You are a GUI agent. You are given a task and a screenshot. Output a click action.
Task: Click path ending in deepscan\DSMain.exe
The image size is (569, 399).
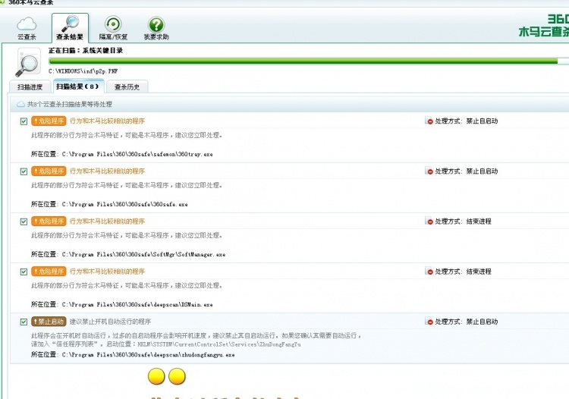click(137, 305)
